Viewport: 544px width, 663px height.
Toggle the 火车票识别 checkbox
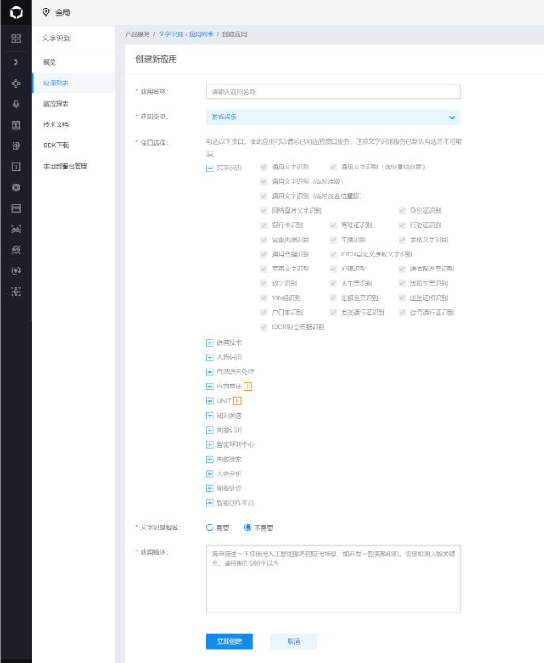(x=333, y=283)
